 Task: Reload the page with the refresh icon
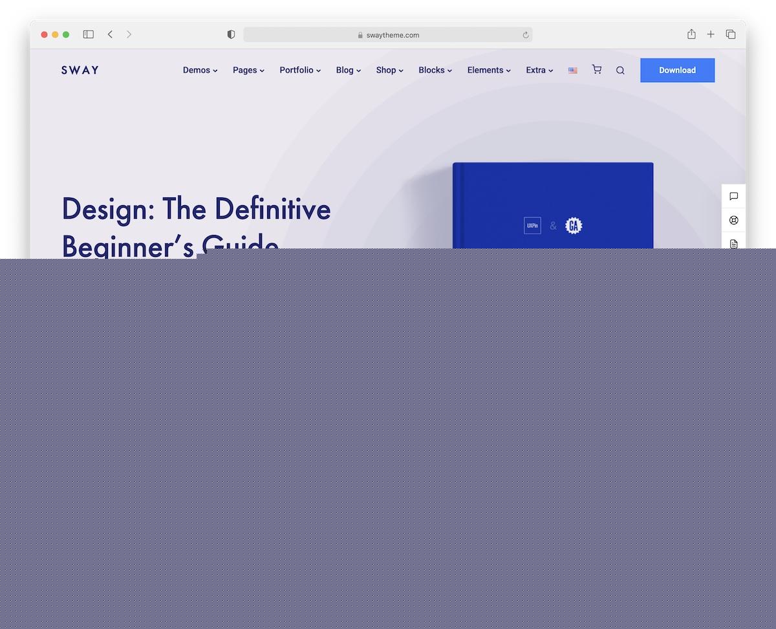pyautogui.click(x=526, y=35)
